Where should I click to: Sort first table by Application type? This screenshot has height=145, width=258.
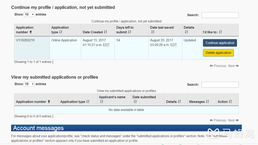pos(65,30)
